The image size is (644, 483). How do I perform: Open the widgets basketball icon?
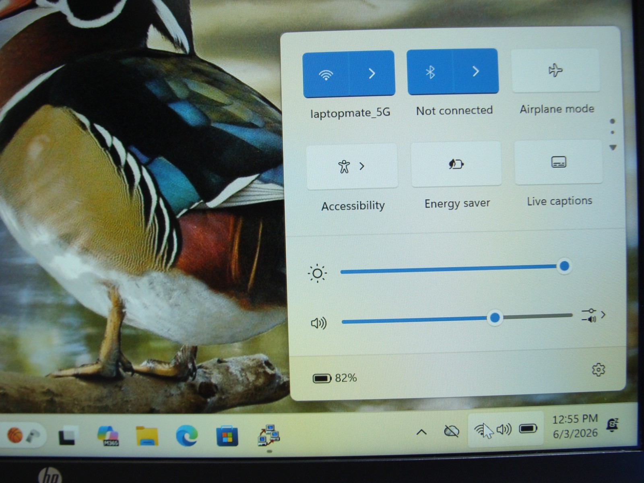click(15, 435)
